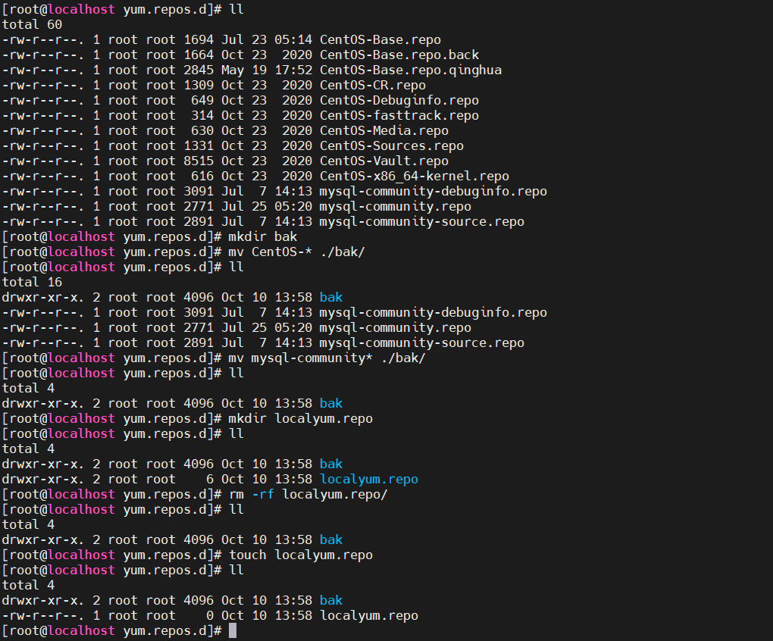The image size is (773, 641).
Task: Click the CentOS-Debuginfo.repo file name
Action: click(399, 101)
